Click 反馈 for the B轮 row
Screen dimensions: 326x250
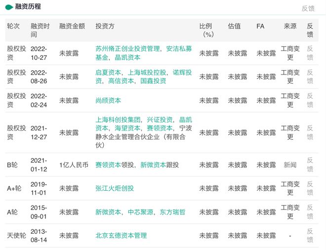click(310, 165)
